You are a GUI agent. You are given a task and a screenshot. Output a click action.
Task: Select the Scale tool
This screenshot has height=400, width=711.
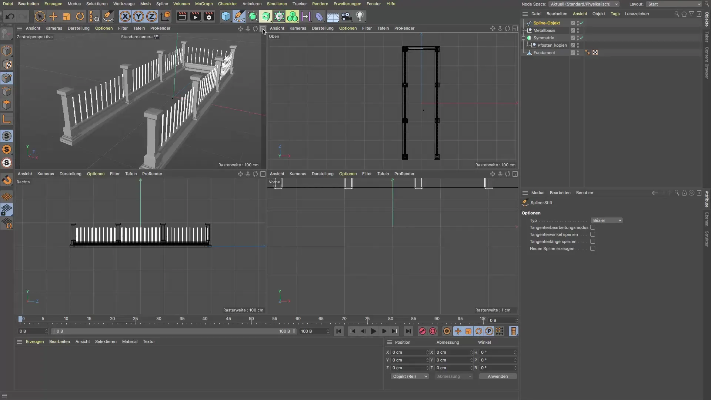67,16
